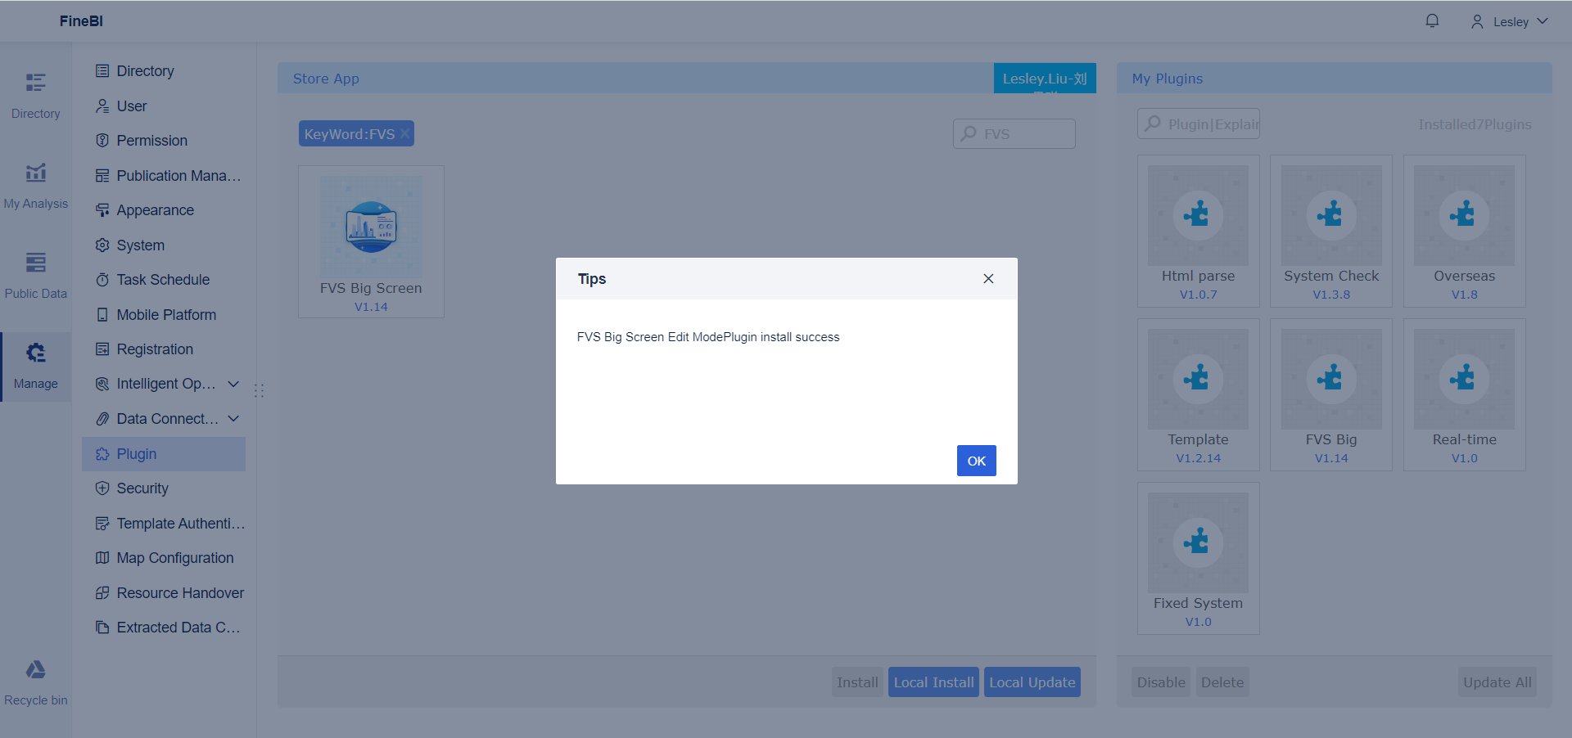
Task: Click the Lesley.Liu store account label
Action: pos(1045,79)
